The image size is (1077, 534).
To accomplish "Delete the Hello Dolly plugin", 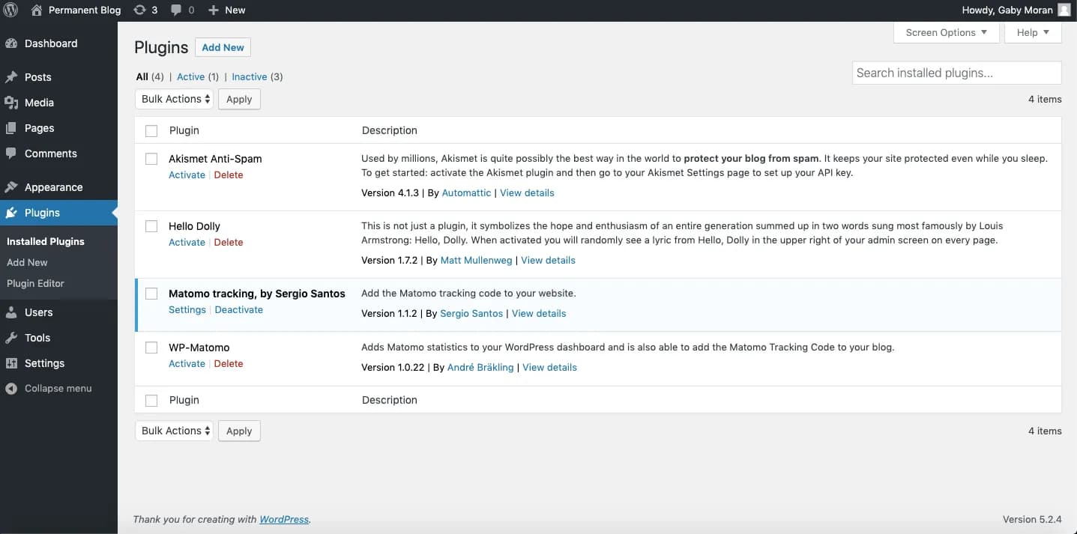I will click(229, 242).
